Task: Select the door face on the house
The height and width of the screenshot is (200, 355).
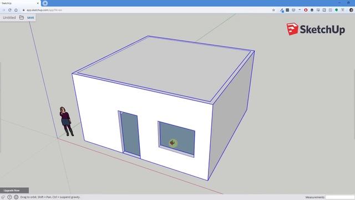Action: coord(130,134)
